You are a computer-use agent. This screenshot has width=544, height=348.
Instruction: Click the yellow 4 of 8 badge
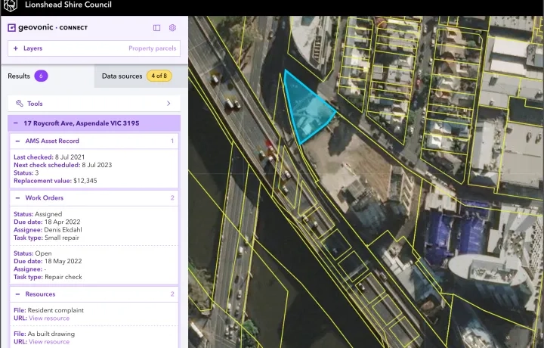159,76
